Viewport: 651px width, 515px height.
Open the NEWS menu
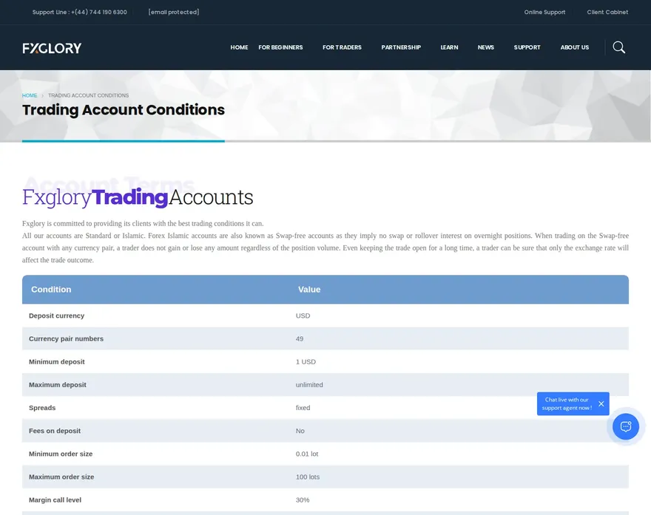(486, 47)
